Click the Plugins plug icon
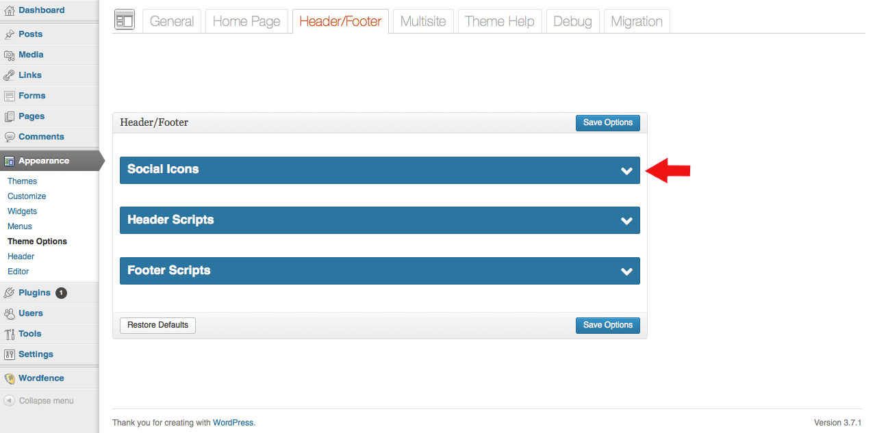The height and width of the screenshot is (433, 875). [x=9, y=293]
